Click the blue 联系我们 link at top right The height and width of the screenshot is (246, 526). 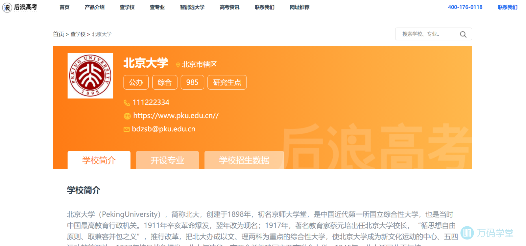tap(508, 7)
